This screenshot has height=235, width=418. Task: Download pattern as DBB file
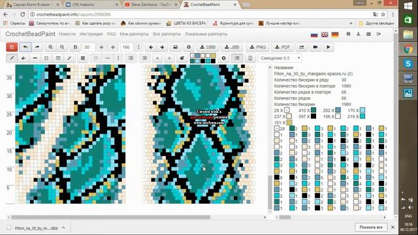208,47
